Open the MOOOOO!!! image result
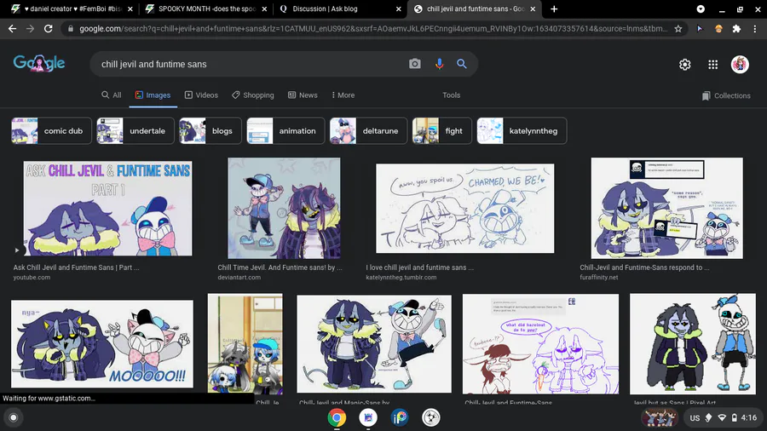The height and width of the screenshot is (431, 767). point(102,344)
